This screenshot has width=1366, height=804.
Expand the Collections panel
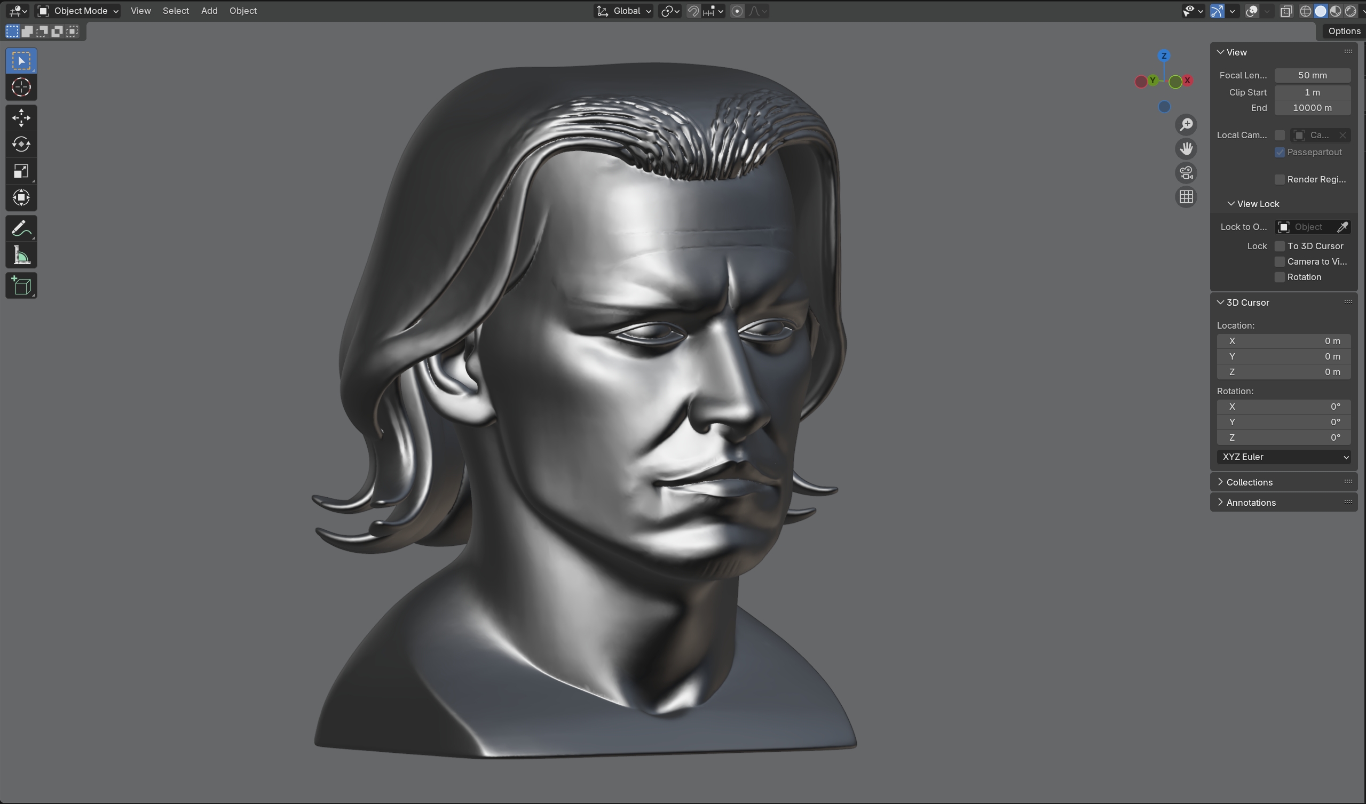1249,482
